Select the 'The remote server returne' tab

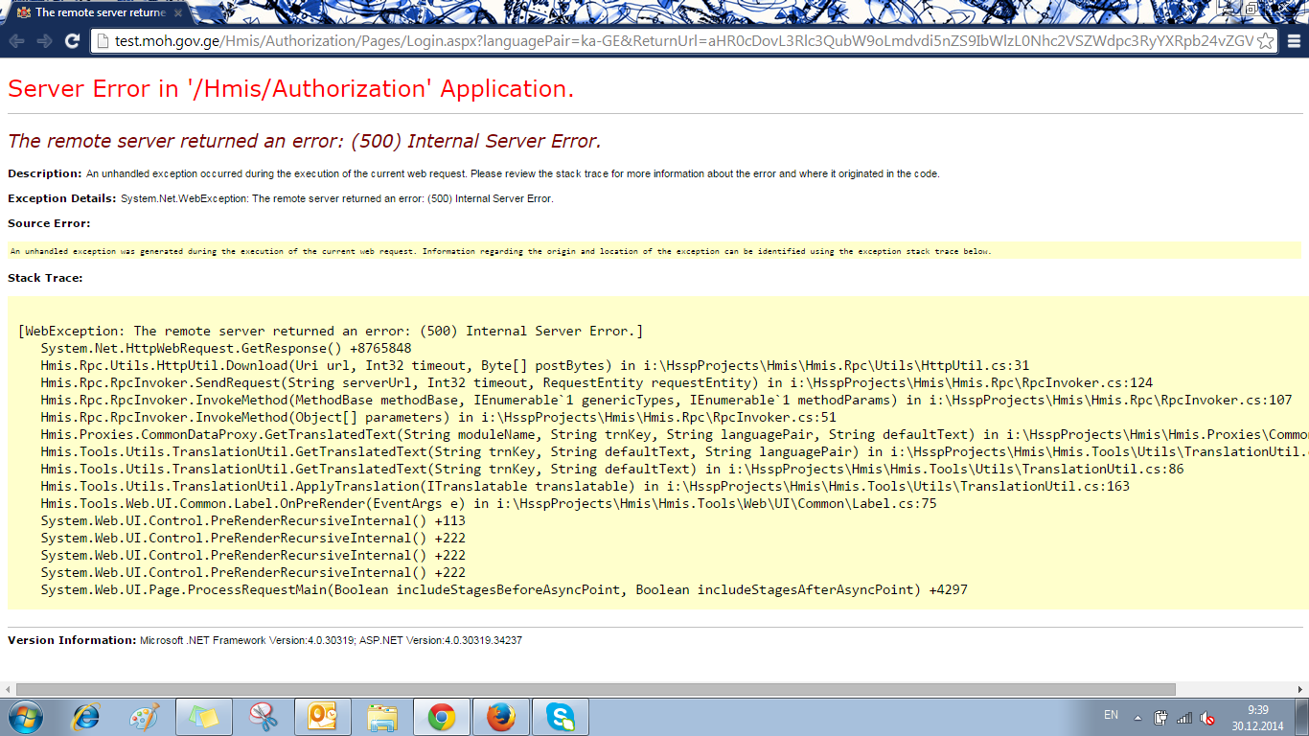pos(96,12)
